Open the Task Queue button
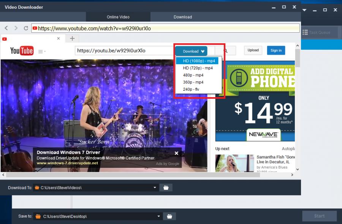Image resolution: width=342 pixels, height=224 pixels. tap(320, 32)
